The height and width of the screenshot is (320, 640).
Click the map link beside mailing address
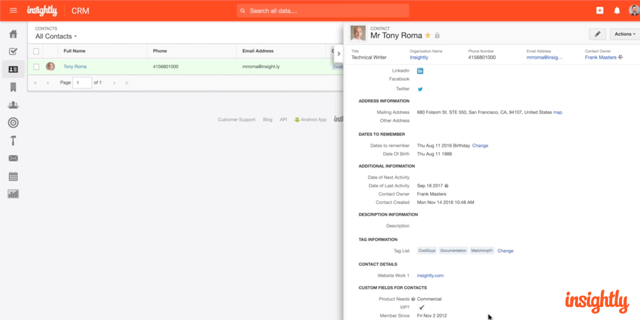click(x=557, y=113)
